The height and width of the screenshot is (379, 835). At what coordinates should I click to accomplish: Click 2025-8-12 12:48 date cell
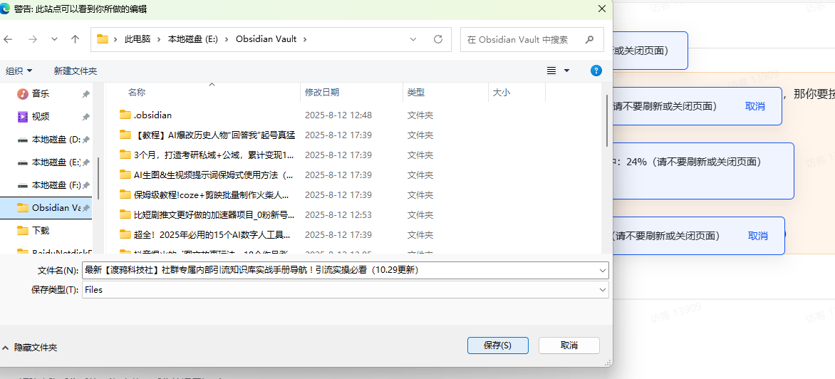point(338,115)
